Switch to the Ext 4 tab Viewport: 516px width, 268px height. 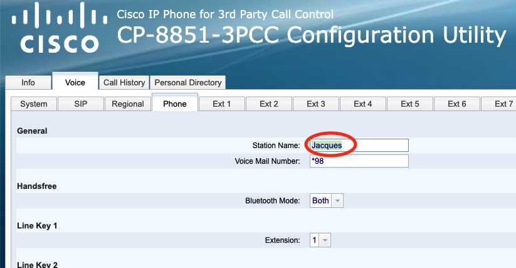[363, 104]
